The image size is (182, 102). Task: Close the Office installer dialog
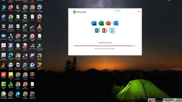[x=139, y=11]
